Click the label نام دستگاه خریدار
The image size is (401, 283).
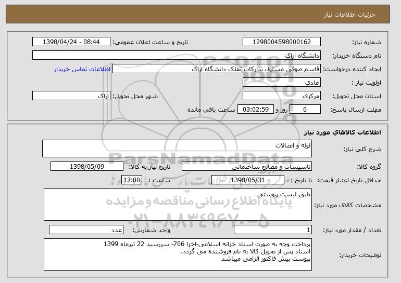coord(357,56)
